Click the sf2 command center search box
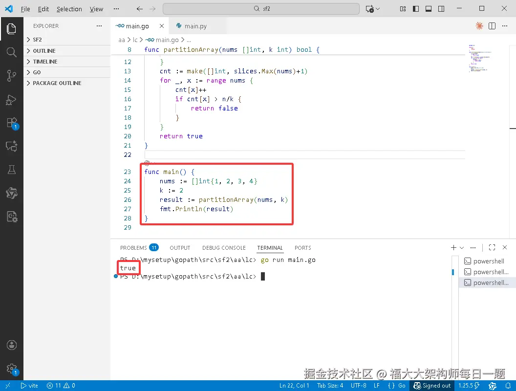This screenshot has height=391, width=516. point(261,9)
